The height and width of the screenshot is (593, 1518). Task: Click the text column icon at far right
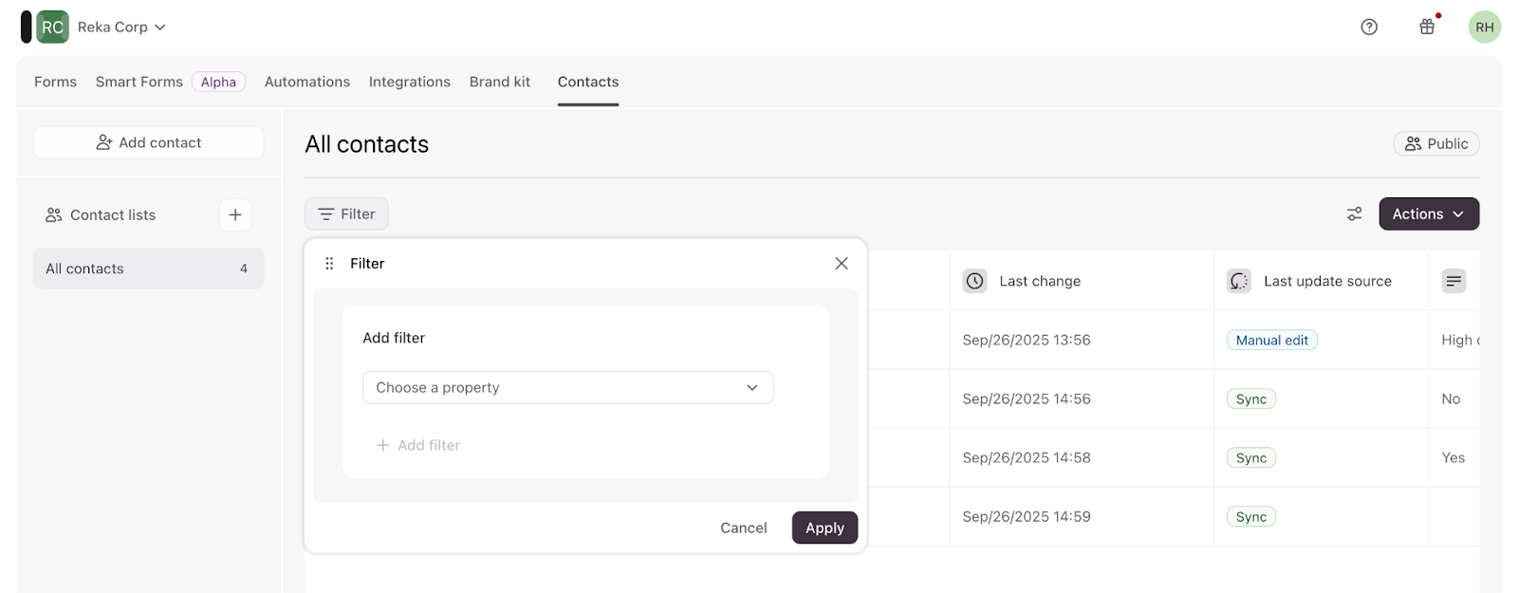pos(1453,281)
